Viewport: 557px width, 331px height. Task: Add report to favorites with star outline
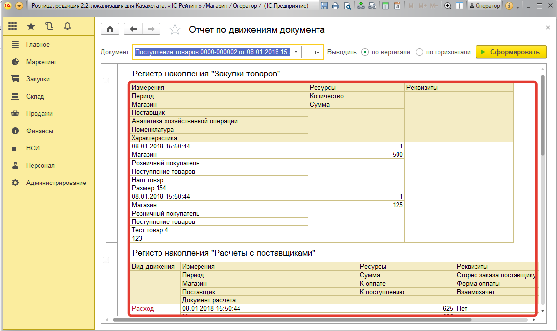[175, 30]
